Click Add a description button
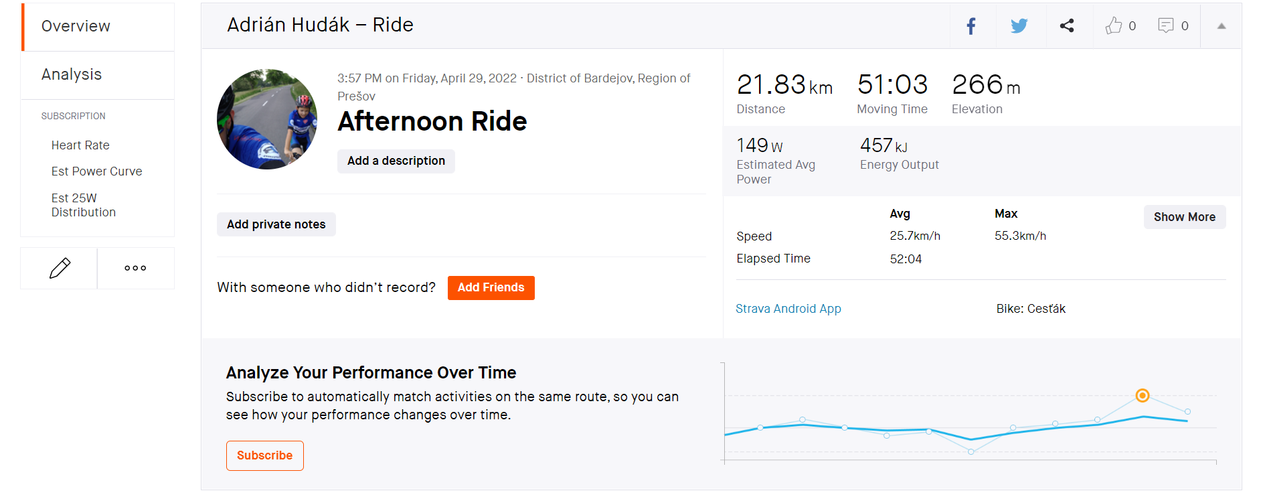This screenshot has width=1261, height=503. (x=396, y=161)
